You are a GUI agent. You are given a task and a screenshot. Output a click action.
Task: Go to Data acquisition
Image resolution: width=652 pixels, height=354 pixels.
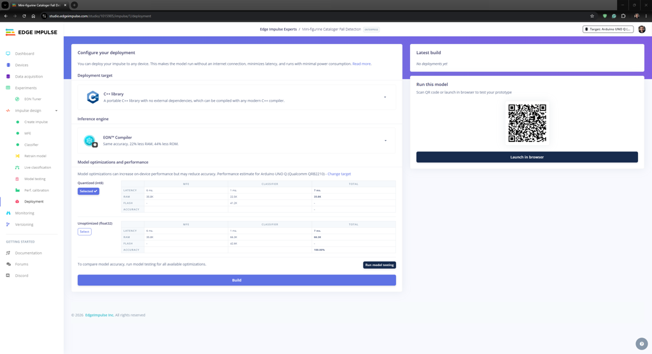(x=29, y=76)
